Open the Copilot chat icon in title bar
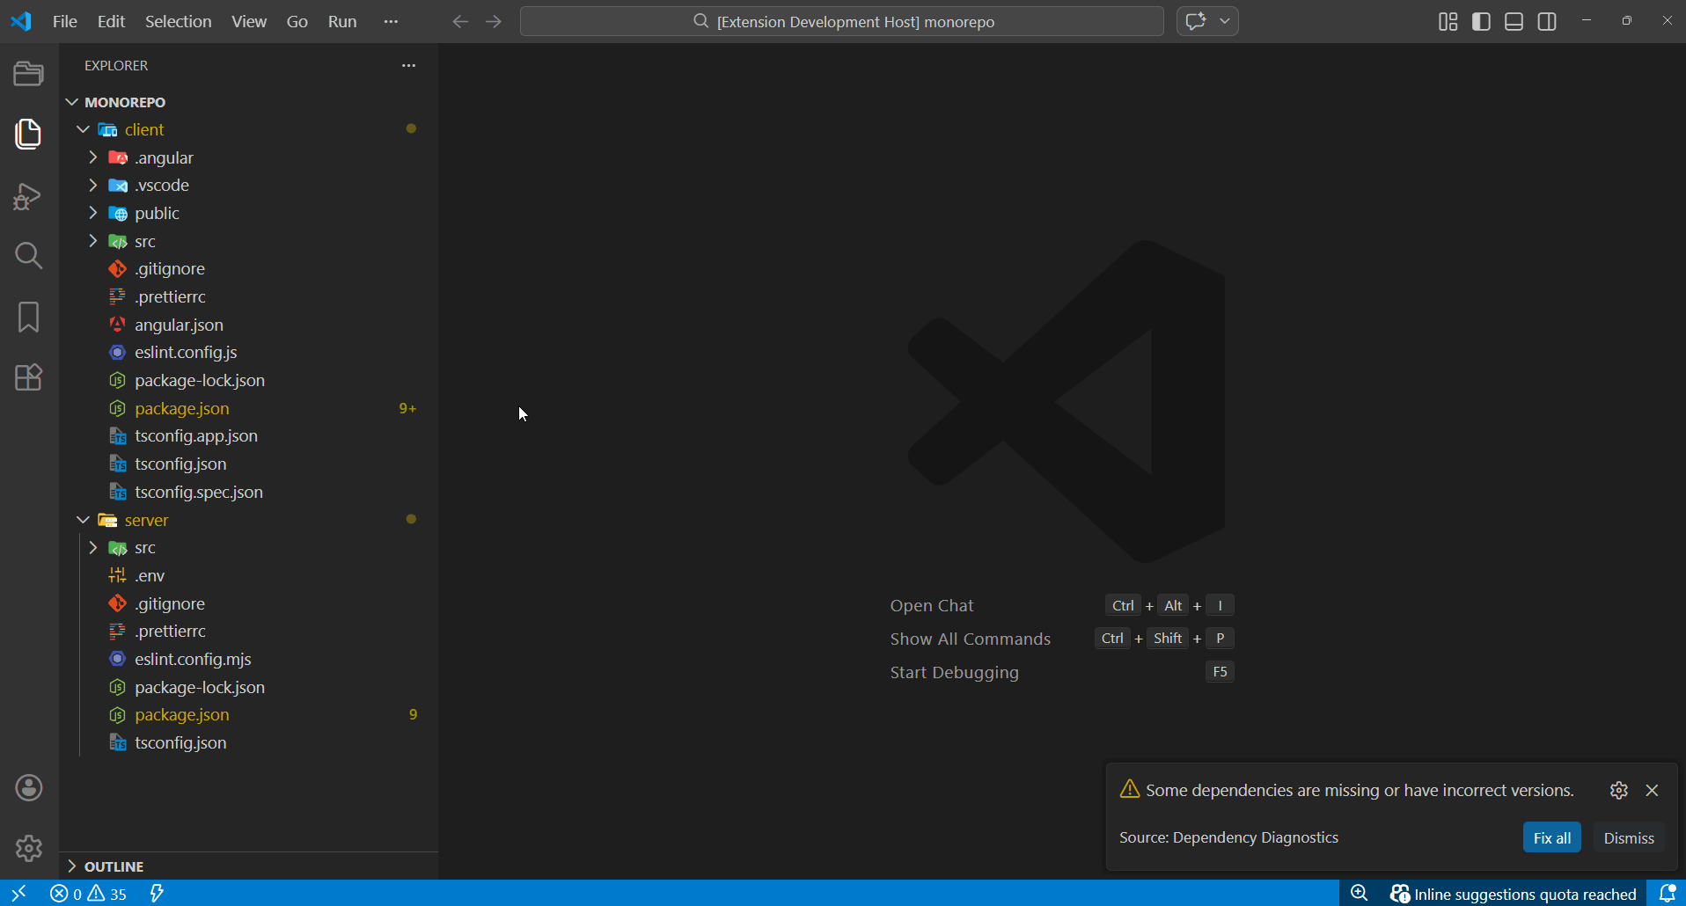The image size is (1686, 906). click(1196, 21)
